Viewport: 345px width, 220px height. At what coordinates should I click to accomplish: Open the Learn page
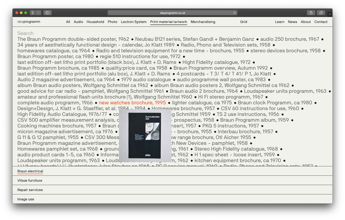click(x=280, y=22)
